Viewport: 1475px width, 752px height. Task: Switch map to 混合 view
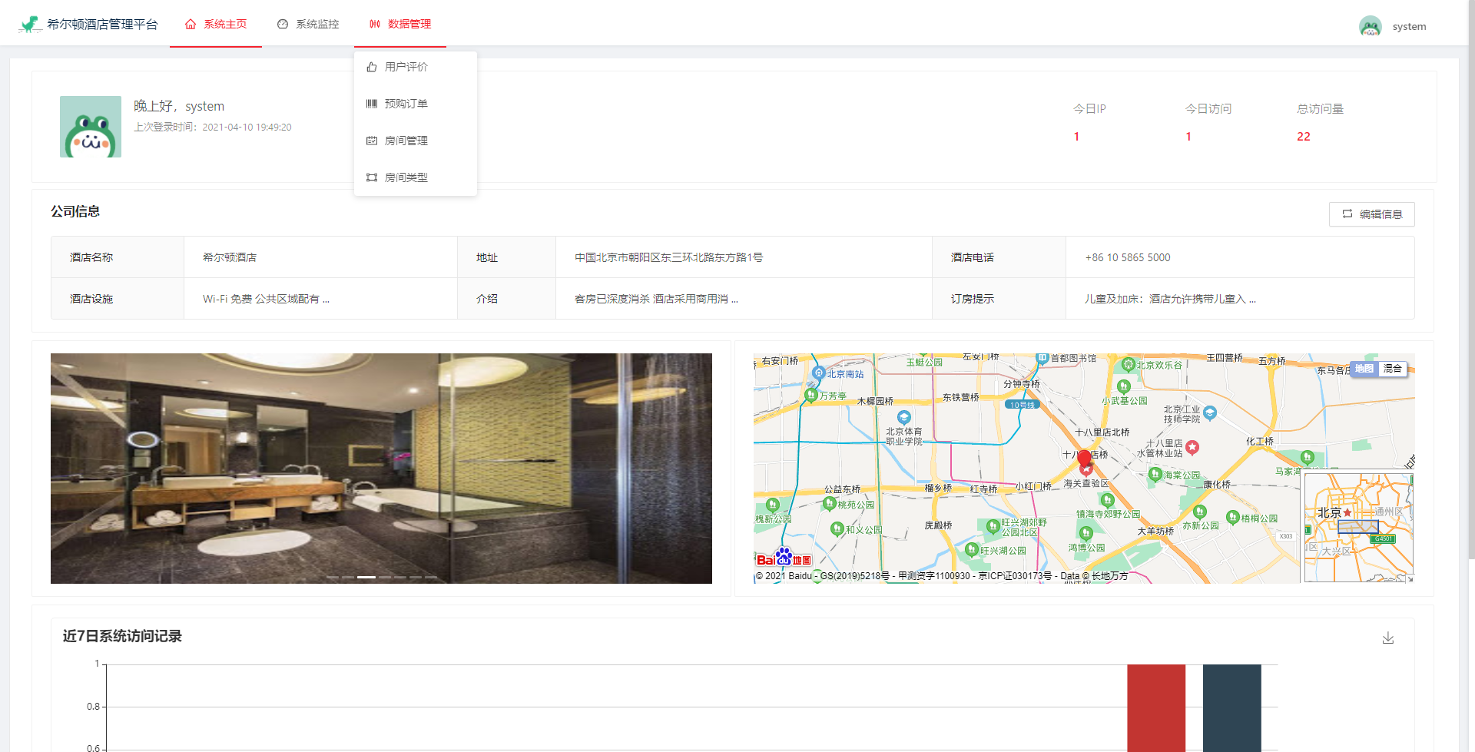tap(1392, 369)
